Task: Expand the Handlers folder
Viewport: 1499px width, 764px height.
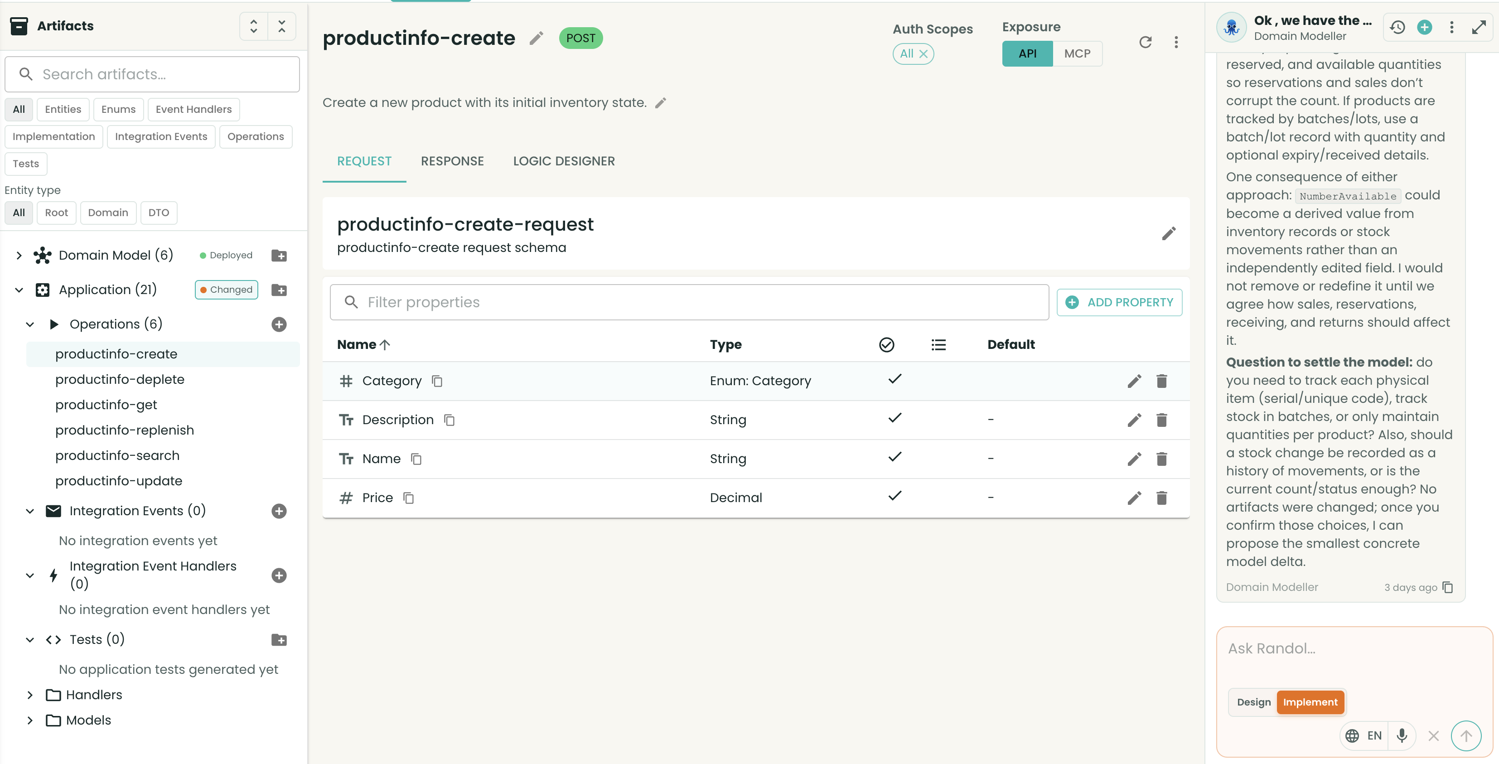Action: click(30, 695)
